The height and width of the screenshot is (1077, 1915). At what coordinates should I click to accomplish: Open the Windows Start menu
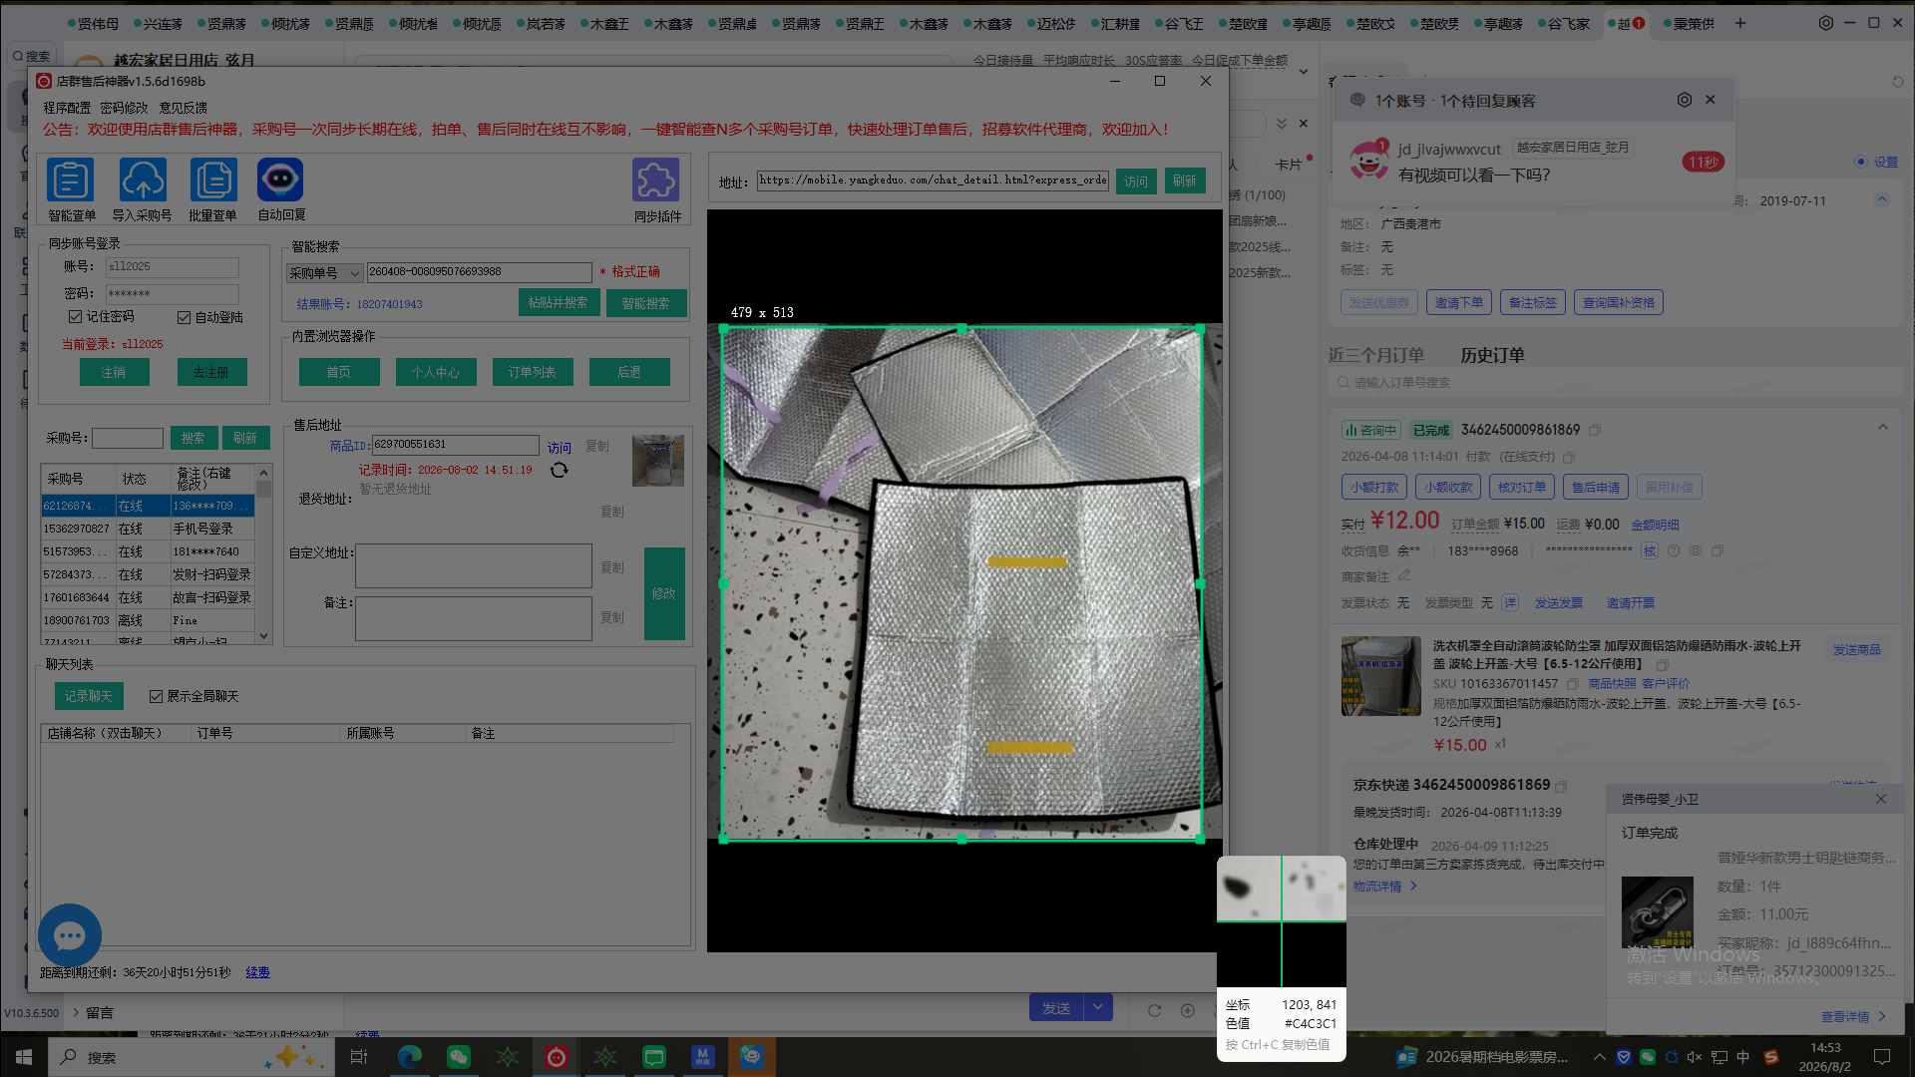[24, 1057]
